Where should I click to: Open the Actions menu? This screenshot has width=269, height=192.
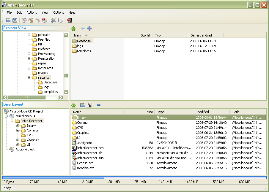point(32,12)
